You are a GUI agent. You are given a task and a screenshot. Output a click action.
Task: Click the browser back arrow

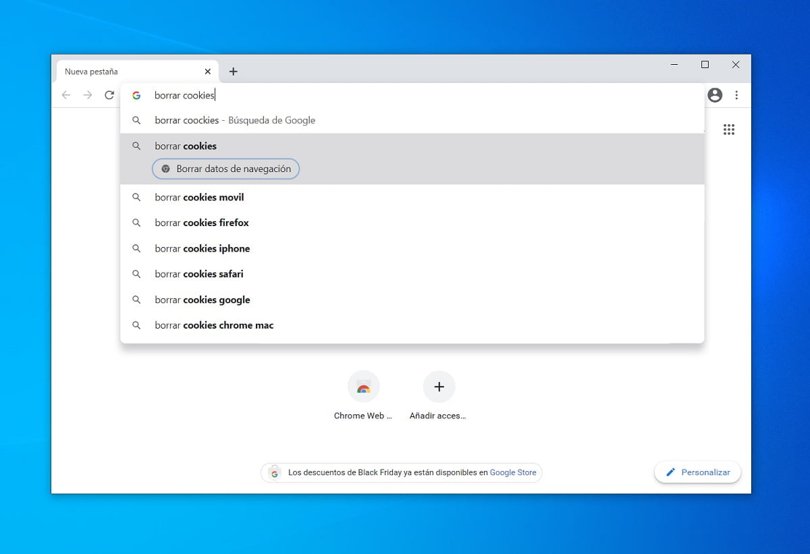tap(66, 95)
